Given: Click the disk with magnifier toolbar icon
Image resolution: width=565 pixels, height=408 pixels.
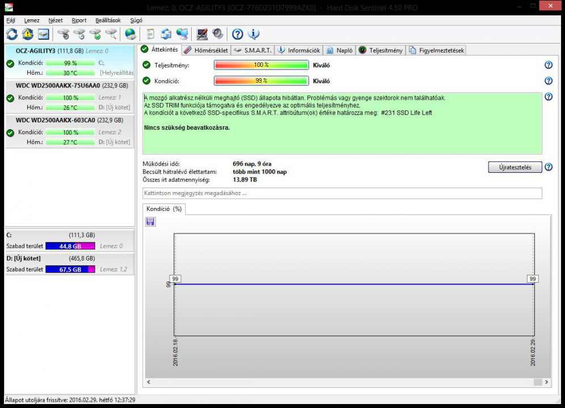Looking at the screenshot, I should [x=111, y=34].
